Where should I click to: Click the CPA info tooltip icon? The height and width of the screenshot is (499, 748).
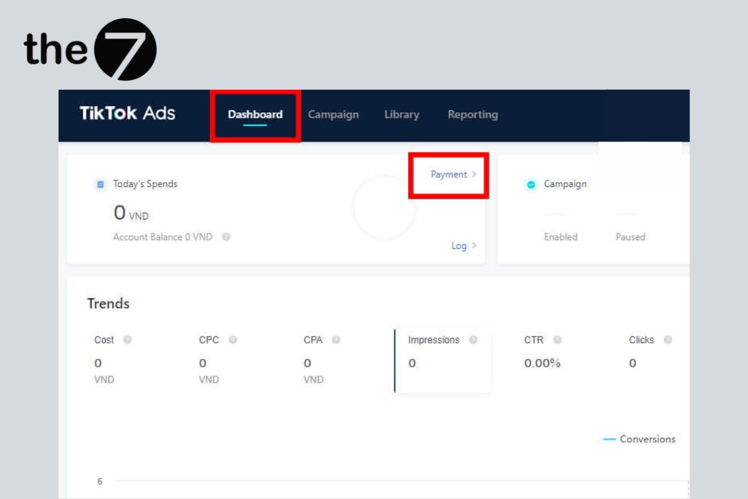[x=336, y=340]
